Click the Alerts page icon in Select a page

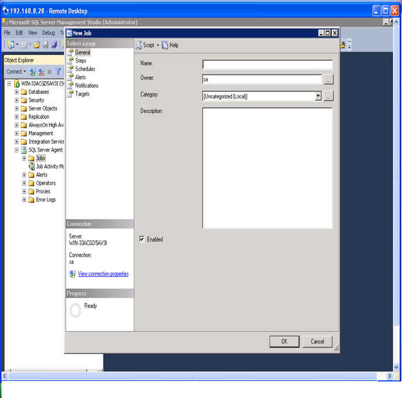tap(70, 77)
